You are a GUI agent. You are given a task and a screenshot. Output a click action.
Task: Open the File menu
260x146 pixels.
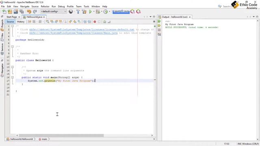(3, 6)
